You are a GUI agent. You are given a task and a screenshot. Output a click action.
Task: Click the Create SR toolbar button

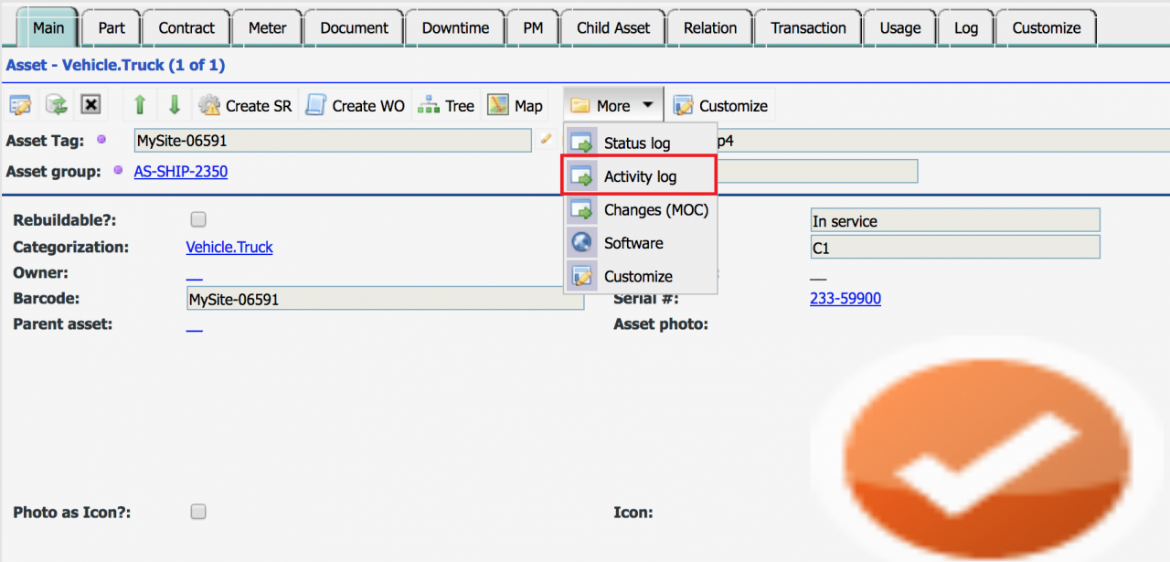(245, 106)
